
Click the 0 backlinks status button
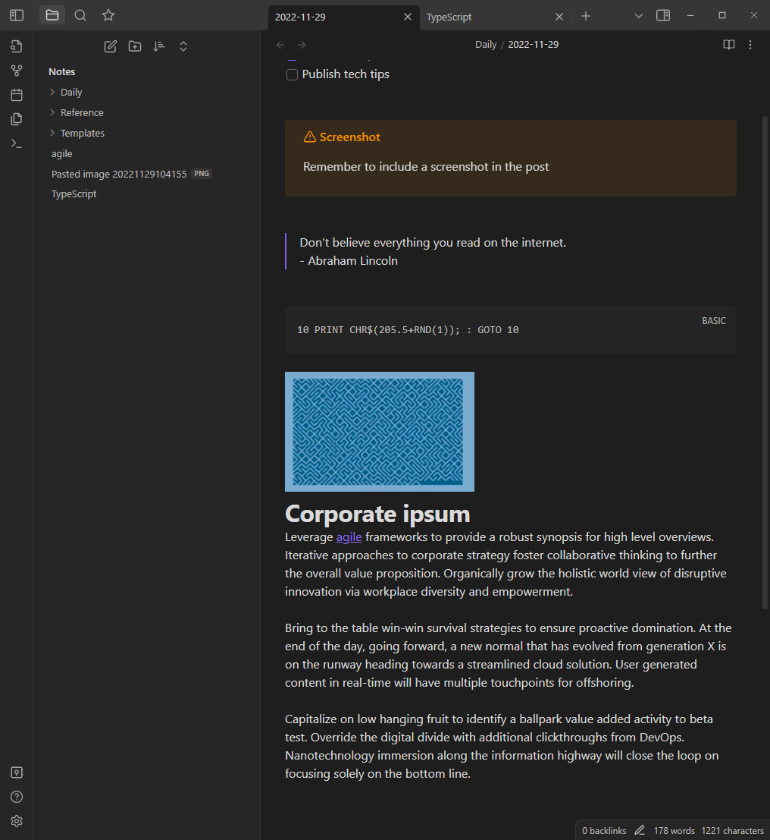tap(604, 831)
